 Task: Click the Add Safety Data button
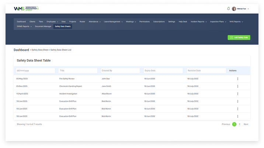239,38
